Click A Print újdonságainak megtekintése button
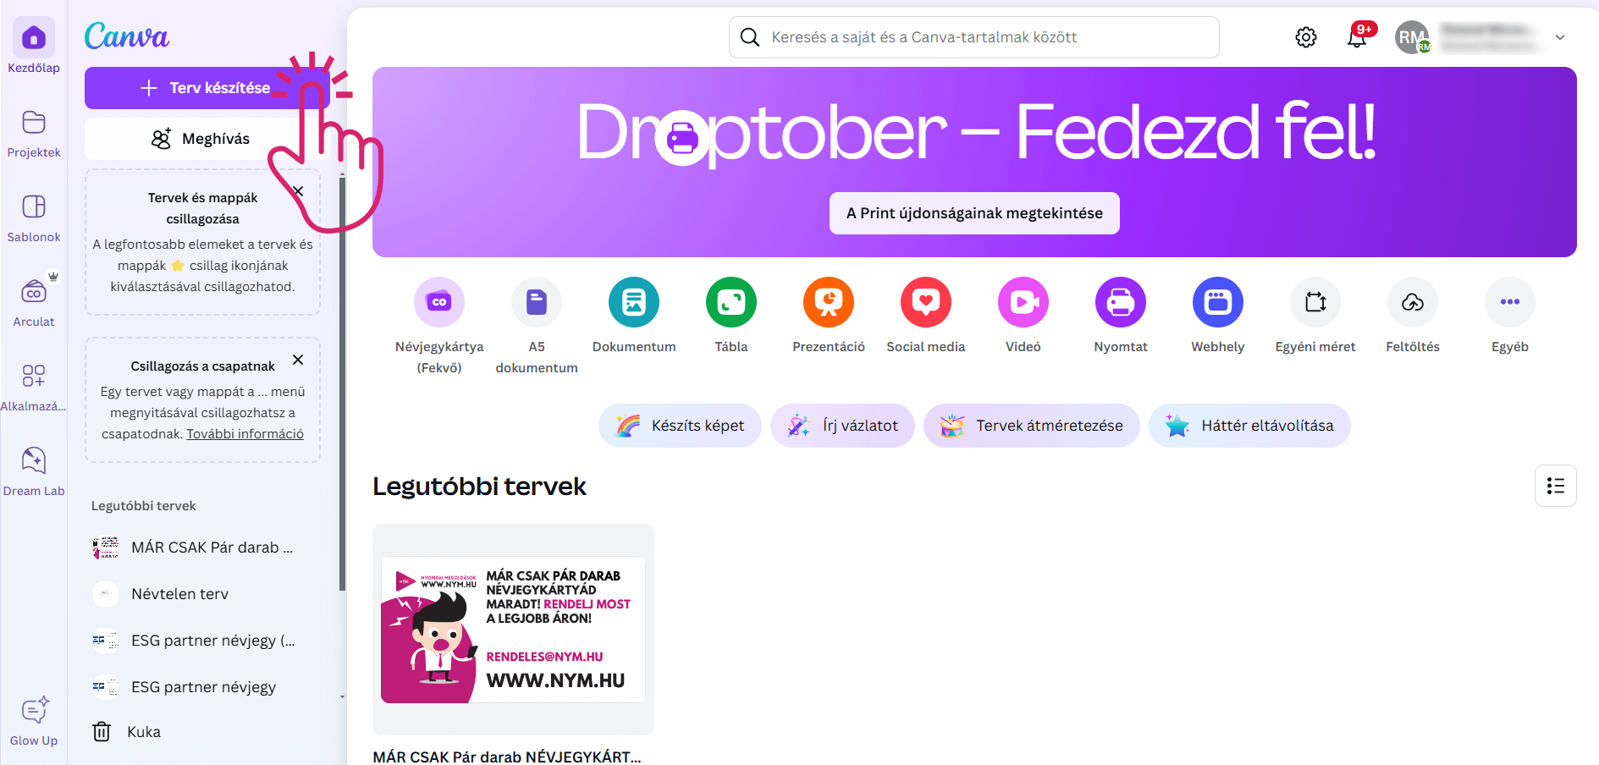Viewport: 1599px width, 765px height. click(x=974, y=213)
